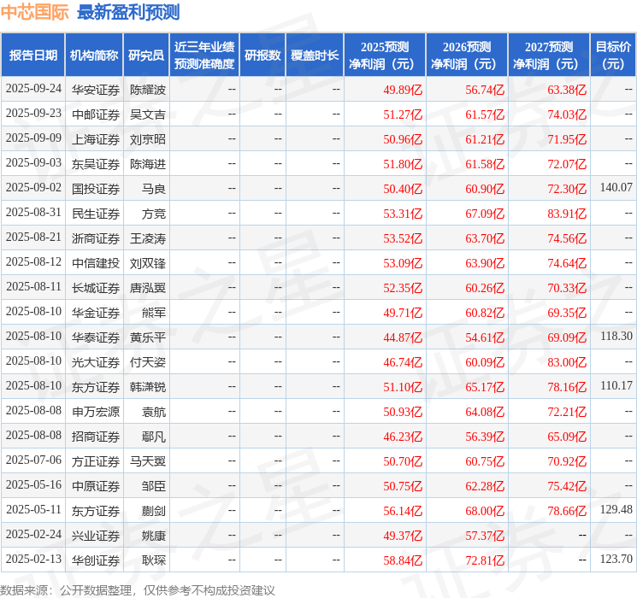Click the 78.16亿 forecast value
Screen dimensions: 637x598
[x=567, y=387]
